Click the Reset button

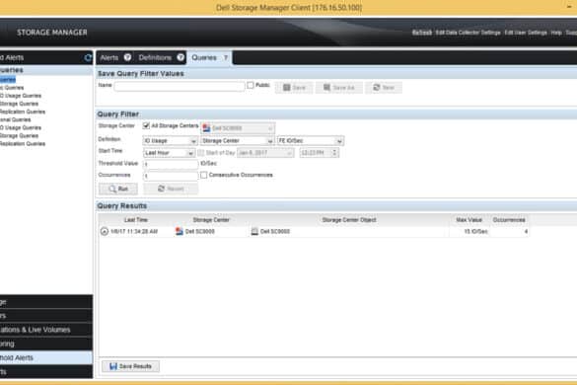click(x=171, y=189)
